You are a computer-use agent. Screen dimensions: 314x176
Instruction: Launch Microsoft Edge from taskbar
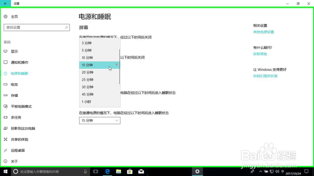pyautogui.click(x=107, y=171)
